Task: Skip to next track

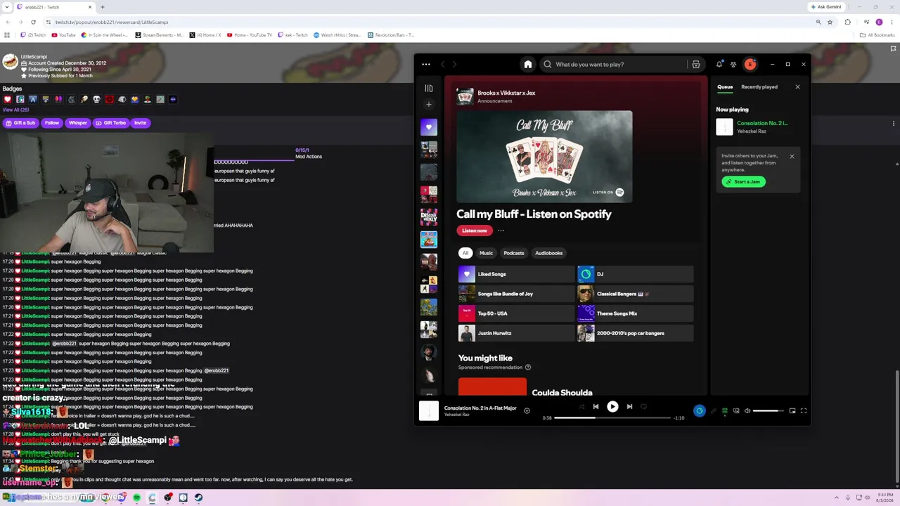Action: [629, 406]
